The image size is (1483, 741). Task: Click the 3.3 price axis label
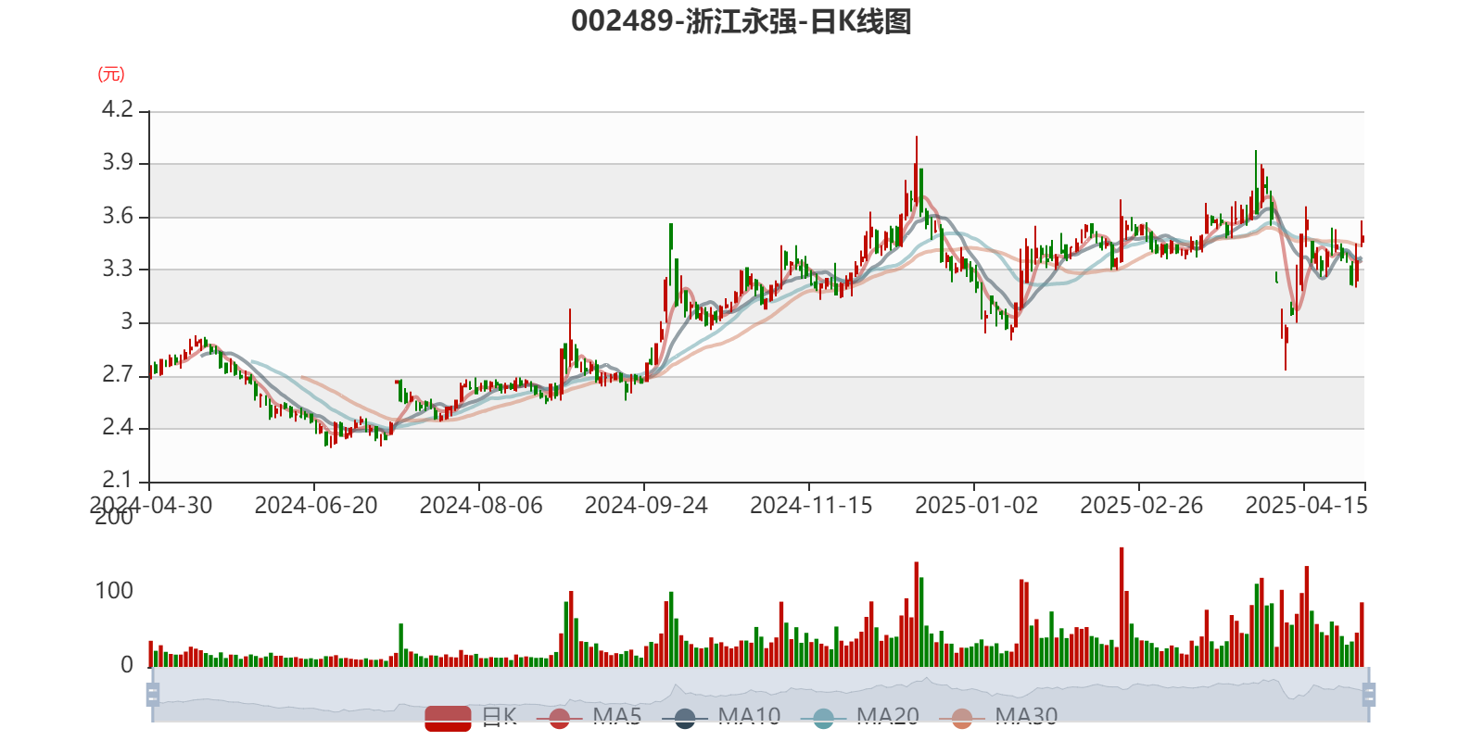[118, 269]
